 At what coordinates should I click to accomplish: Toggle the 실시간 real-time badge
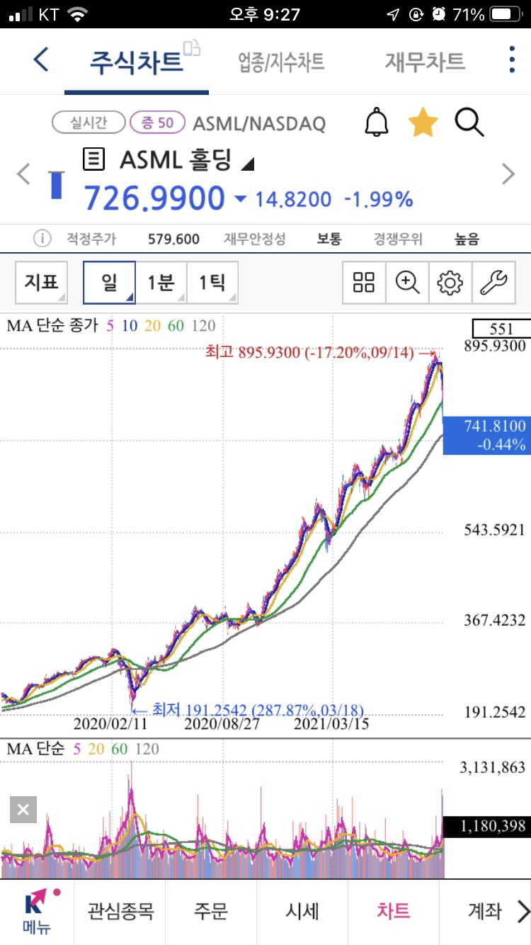pyautogui.click(x=88, y=123)
